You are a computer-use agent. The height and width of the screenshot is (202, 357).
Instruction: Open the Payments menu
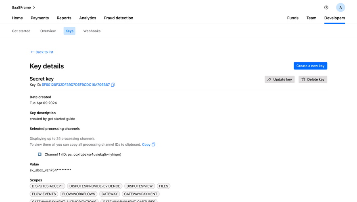click(x=40, y=18)
